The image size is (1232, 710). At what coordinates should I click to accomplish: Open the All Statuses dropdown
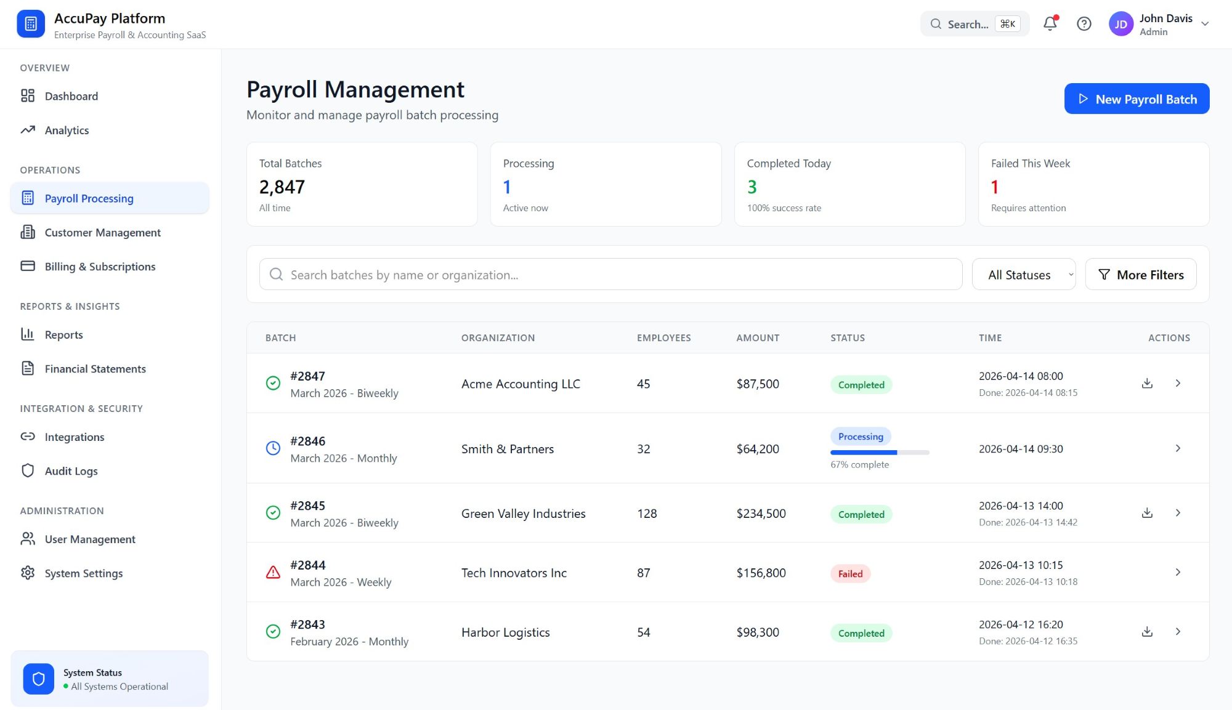point(1024,274)
